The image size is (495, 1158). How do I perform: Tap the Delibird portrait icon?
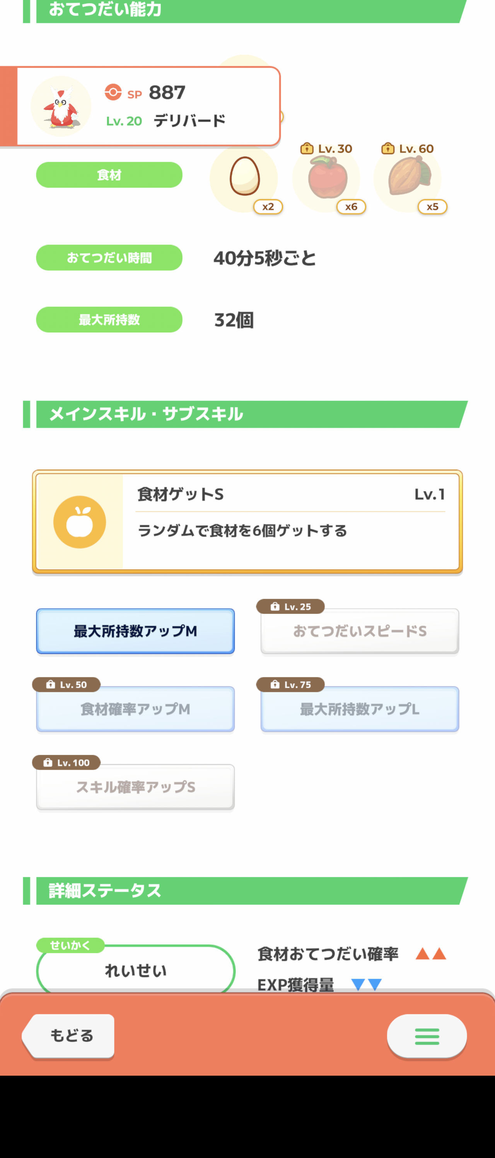[61, 106]
